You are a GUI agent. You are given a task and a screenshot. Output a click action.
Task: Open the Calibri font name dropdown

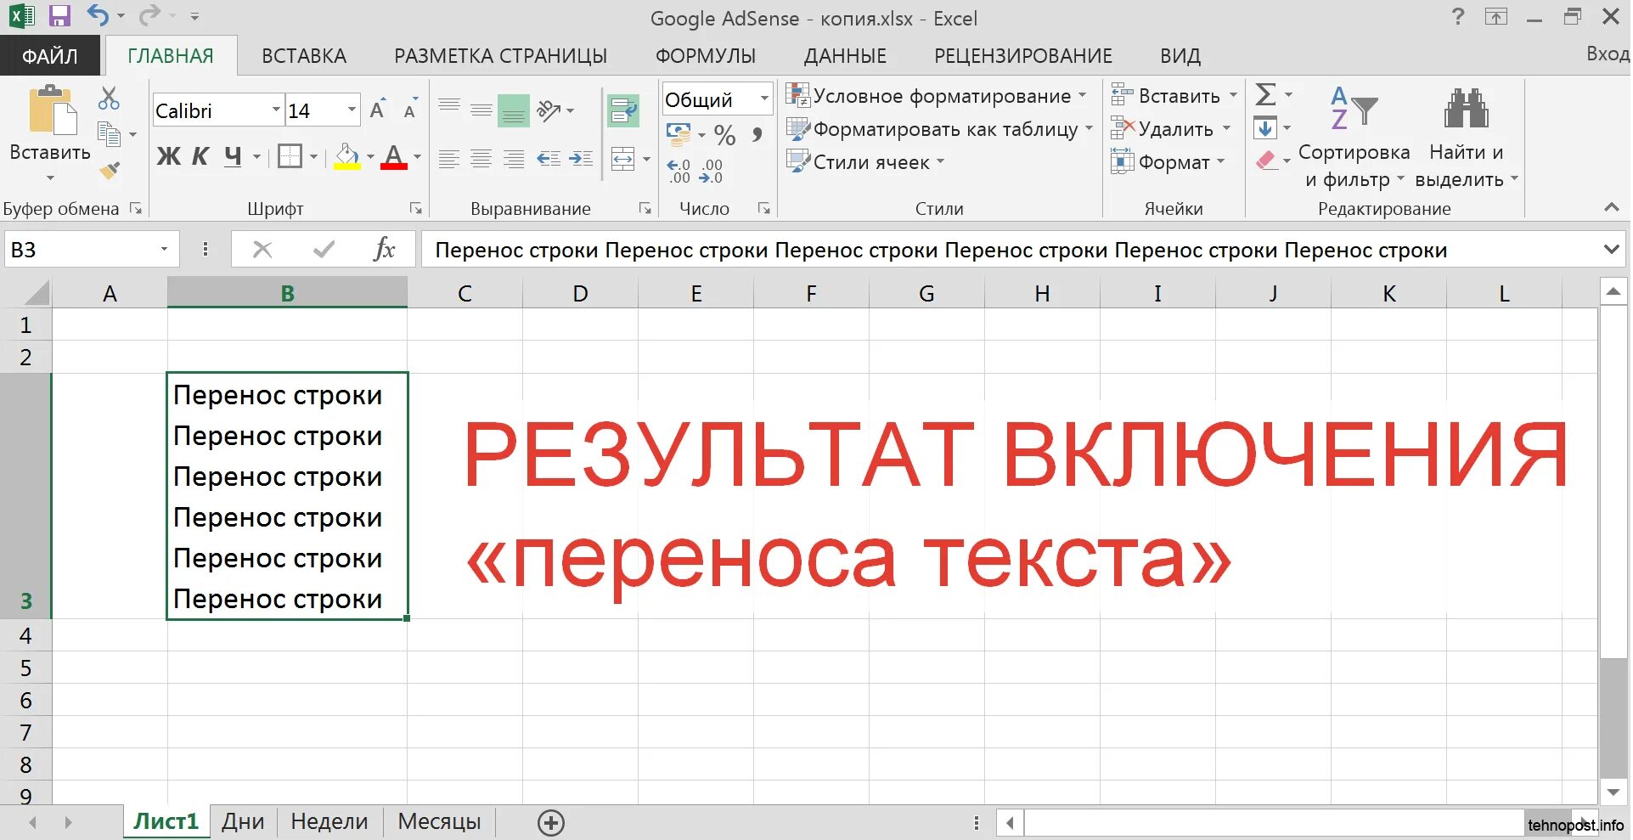tap(275, 110)
